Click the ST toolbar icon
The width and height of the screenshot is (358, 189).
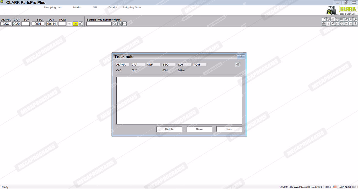[x=351, y=19]
